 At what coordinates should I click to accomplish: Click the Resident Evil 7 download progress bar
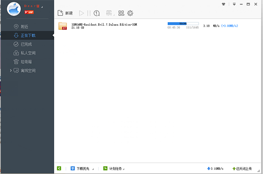[x=183, y=23]
